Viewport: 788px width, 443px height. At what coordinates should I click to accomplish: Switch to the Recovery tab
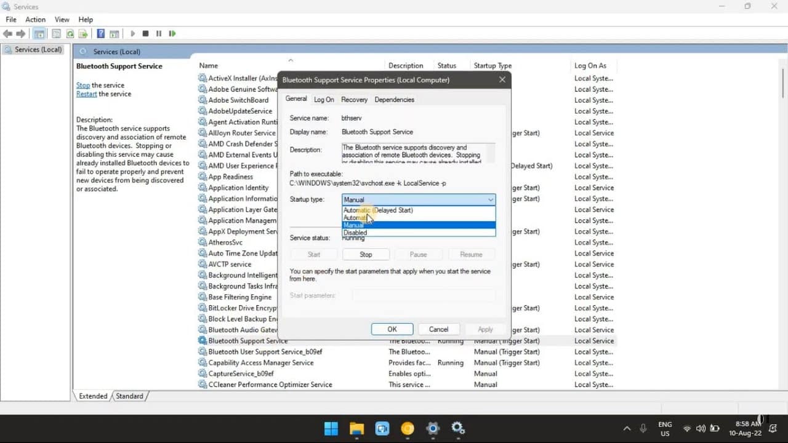(x=355, y=99)
